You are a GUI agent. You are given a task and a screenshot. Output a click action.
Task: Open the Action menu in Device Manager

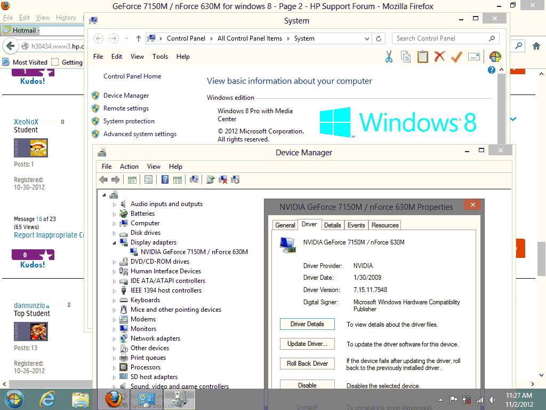click(129, 167)
